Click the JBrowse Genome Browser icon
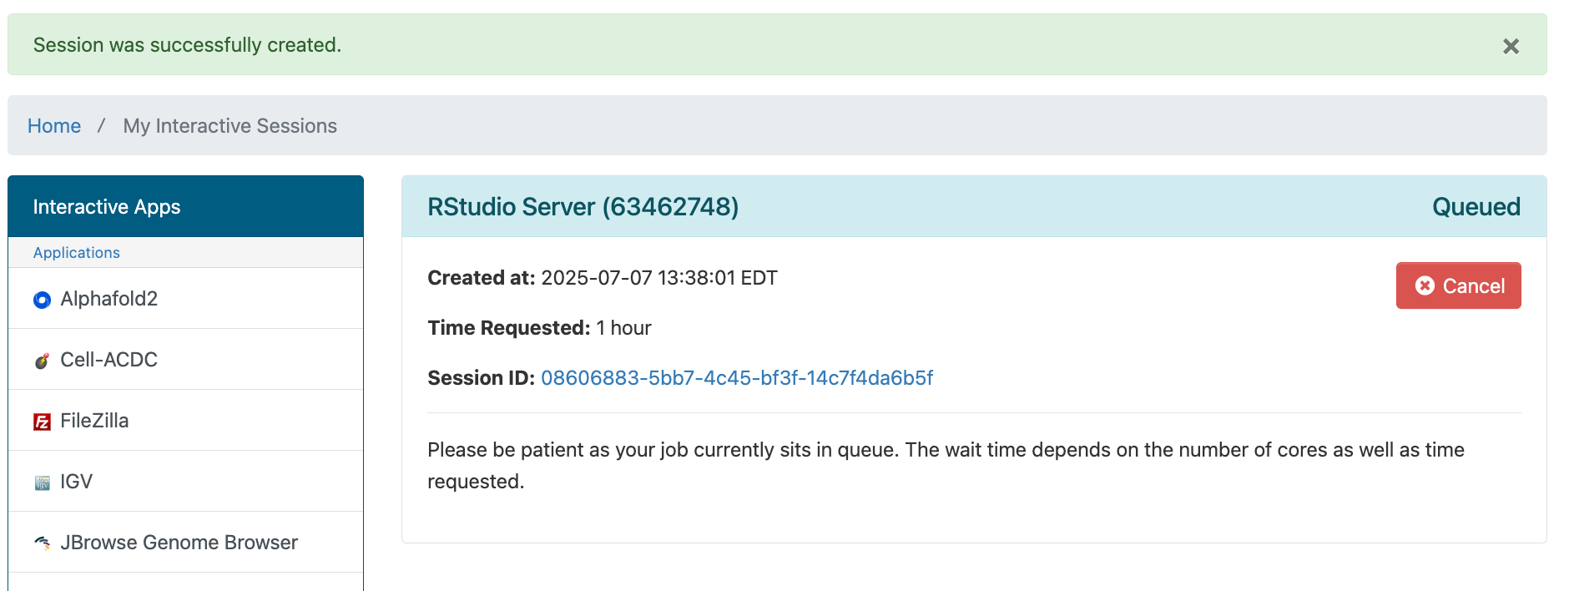Image resolution: width=1569 pixels, height=591 pixels. 42,543
